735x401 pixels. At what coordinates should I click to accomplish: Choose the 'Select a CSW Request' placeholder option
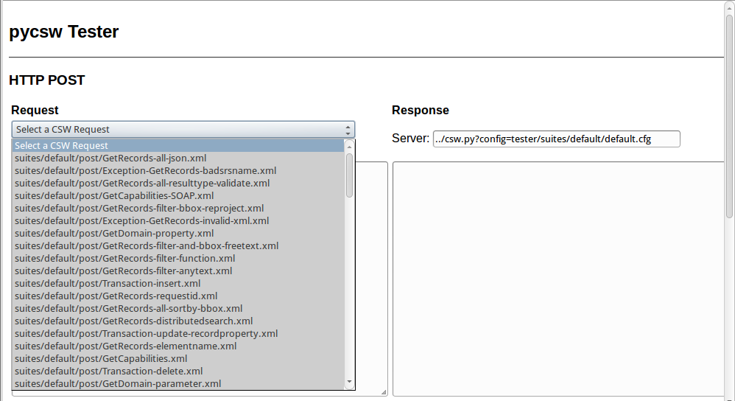(x=178, y=145)
